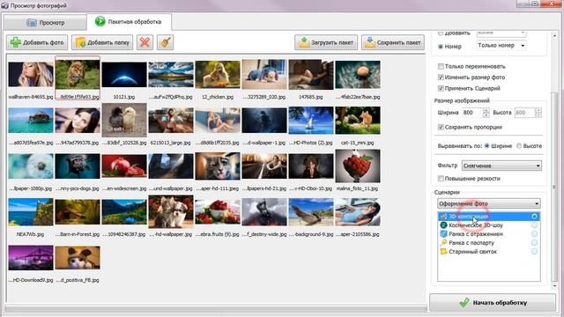Click the Космическое 3D-шоу globe icon

point(443,225)
